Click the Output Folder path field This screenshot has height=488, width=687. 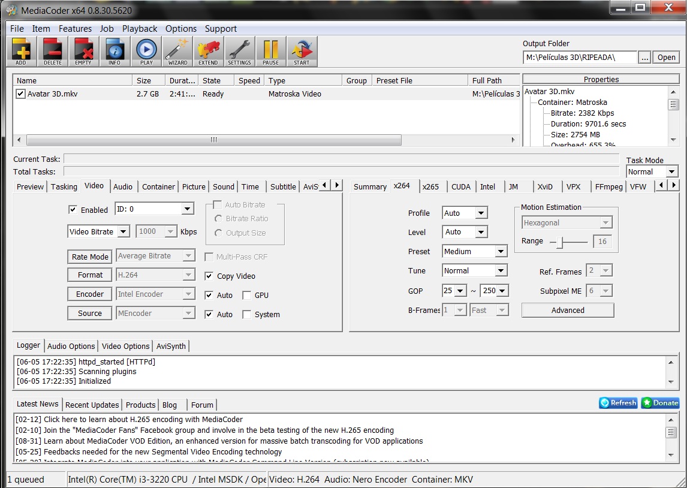point(579,58)
